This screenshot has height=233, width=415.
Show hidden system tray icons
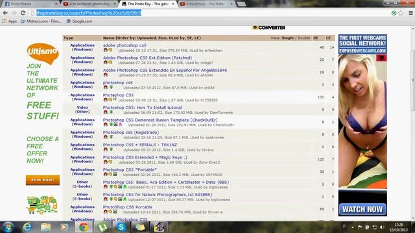[x=353, y=227]
